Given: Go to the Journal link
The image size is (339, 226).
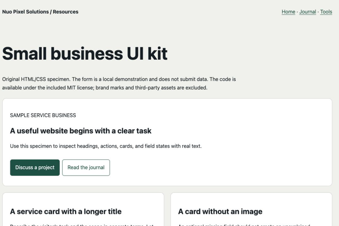Looking at the screenshot, I should pos(308,12).
